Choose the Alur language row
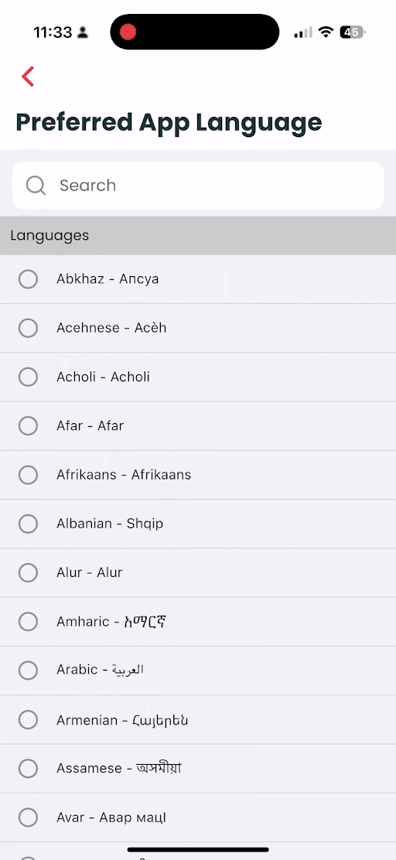 pos(198,572)
